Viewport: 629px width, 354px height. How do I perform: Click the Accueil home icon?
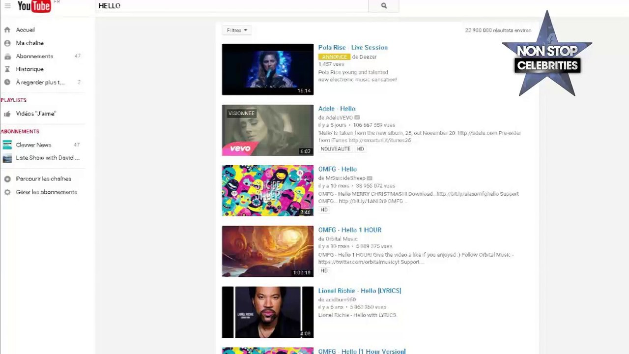point(7,30)
